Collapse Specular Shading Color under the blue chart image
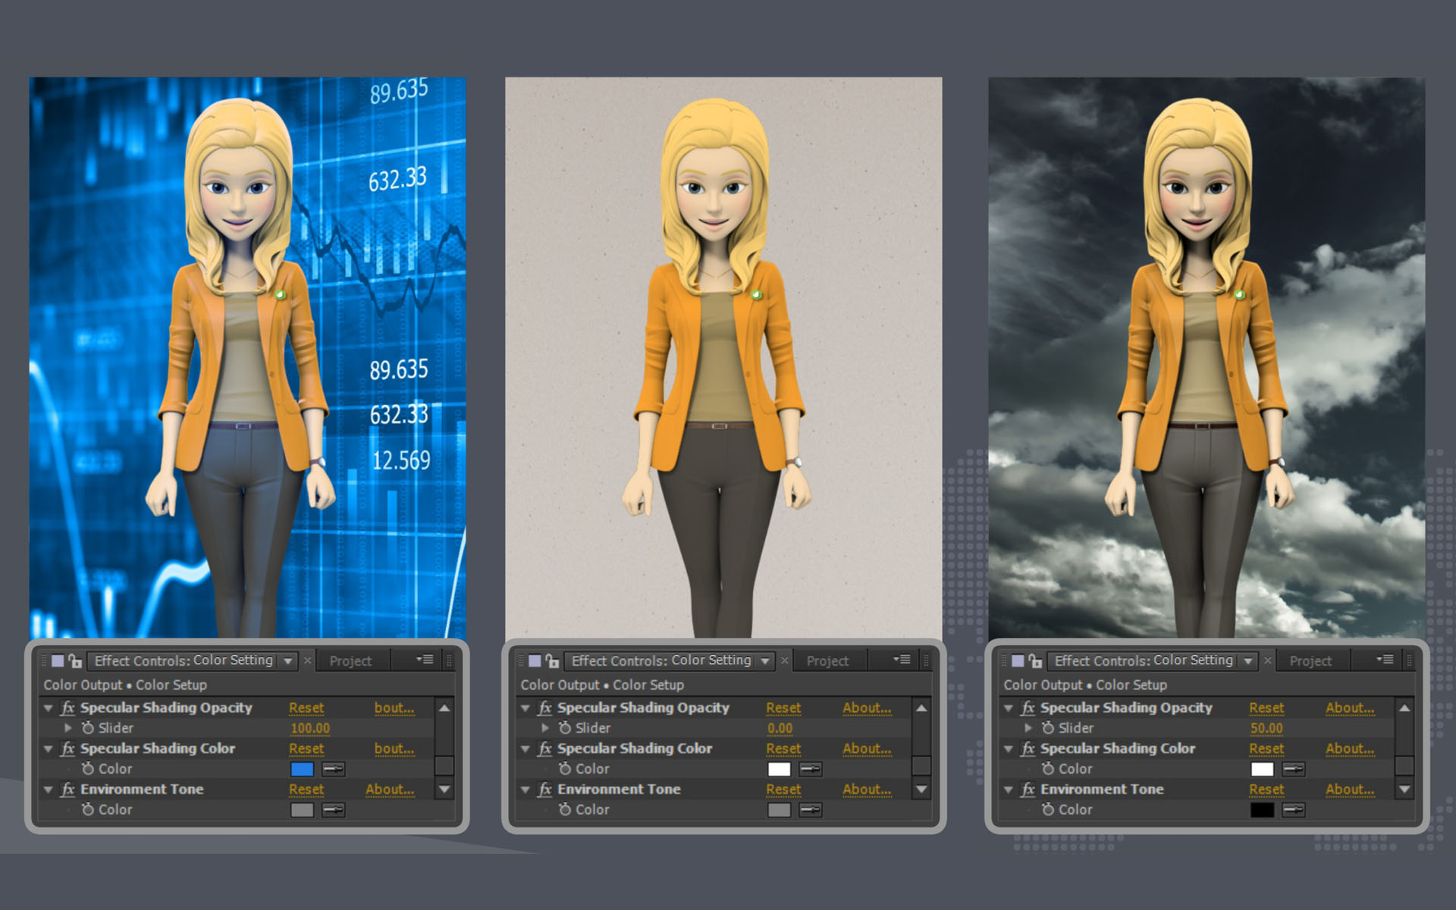The width and height of the screenshot is (1456, 910). coord(49,748)
